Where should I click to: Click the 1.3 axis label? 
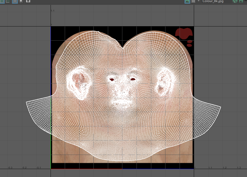(239, 167)
